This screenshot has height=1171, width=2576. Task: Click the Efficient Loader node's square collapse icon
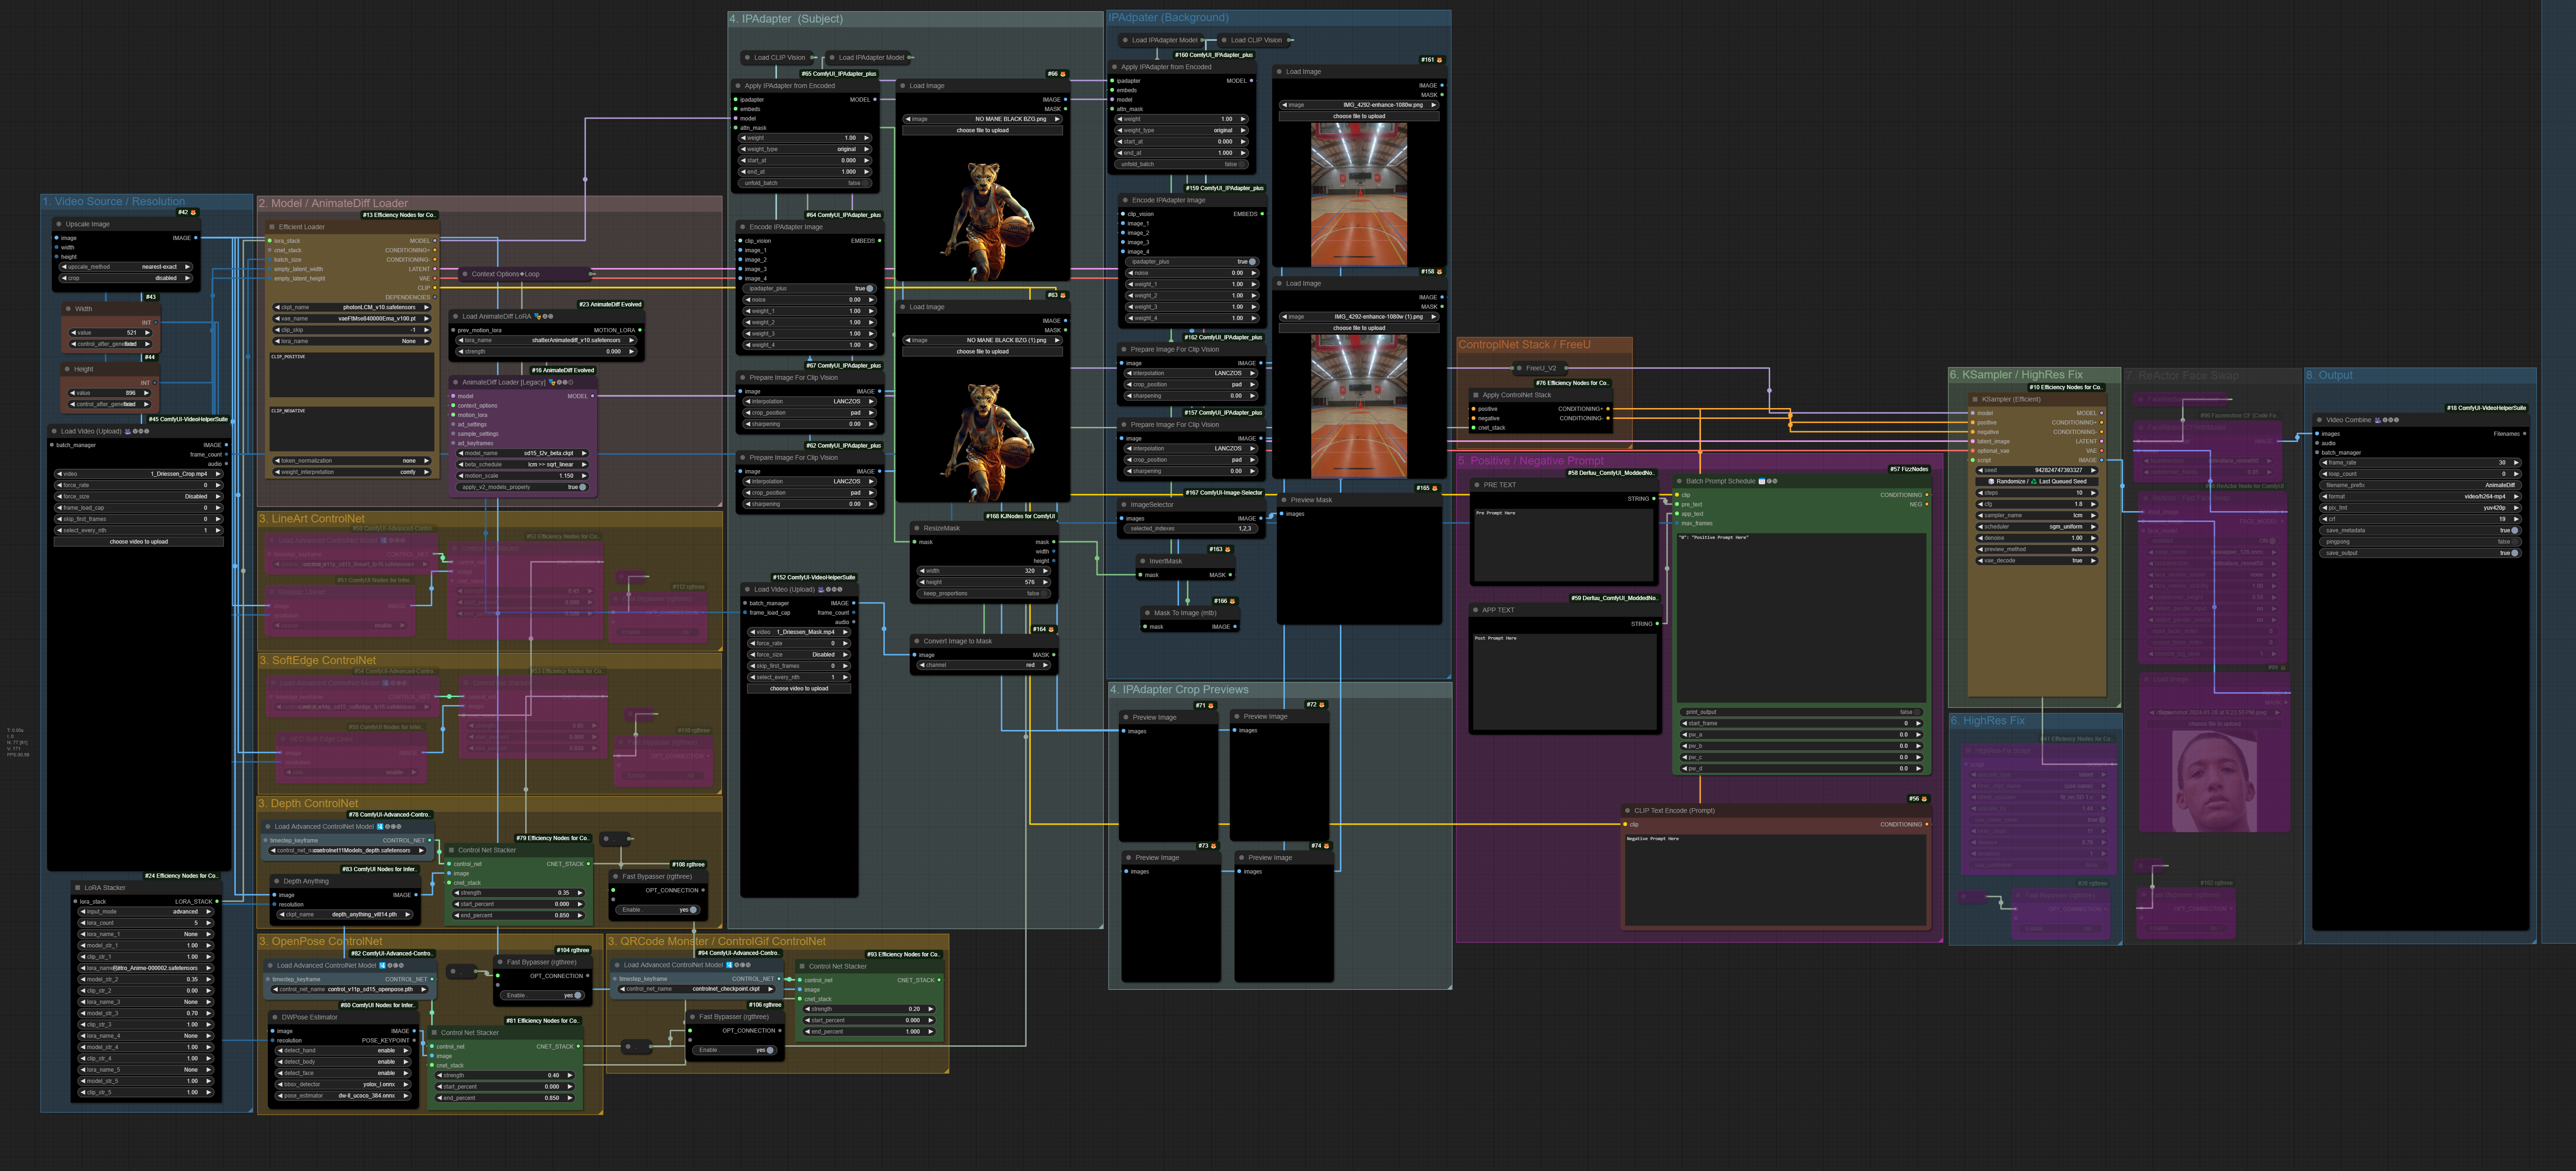272,227
